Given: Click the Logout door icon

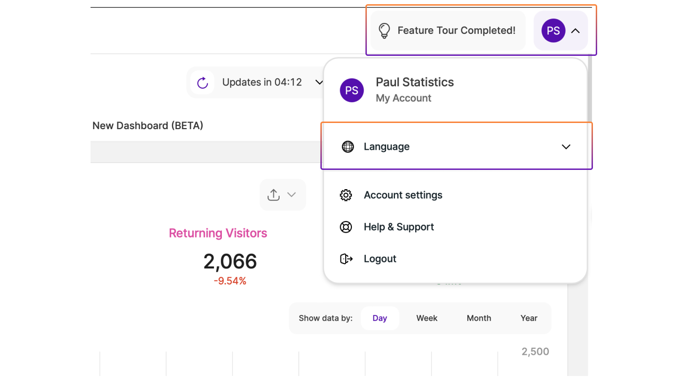Looking at the screenshot, I should click(x=346, y=259).
